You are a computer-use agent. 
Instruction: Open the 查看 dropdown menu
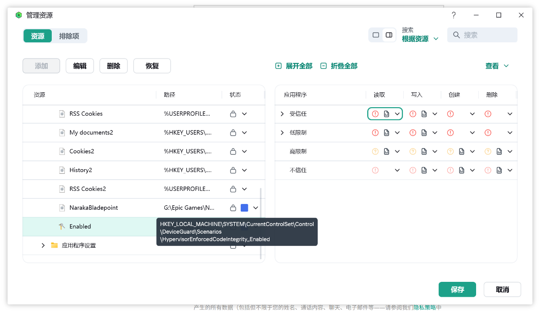tap(497, 66)
